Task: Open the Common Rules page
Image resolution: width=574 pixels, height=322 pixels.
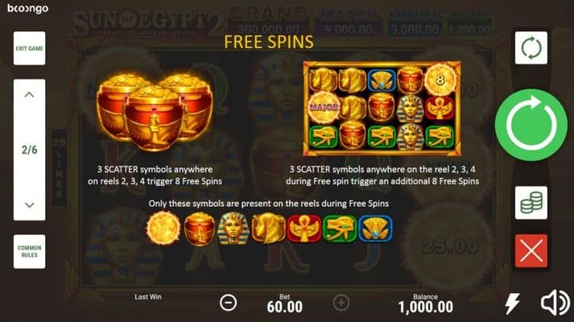Action: [29, 251]
